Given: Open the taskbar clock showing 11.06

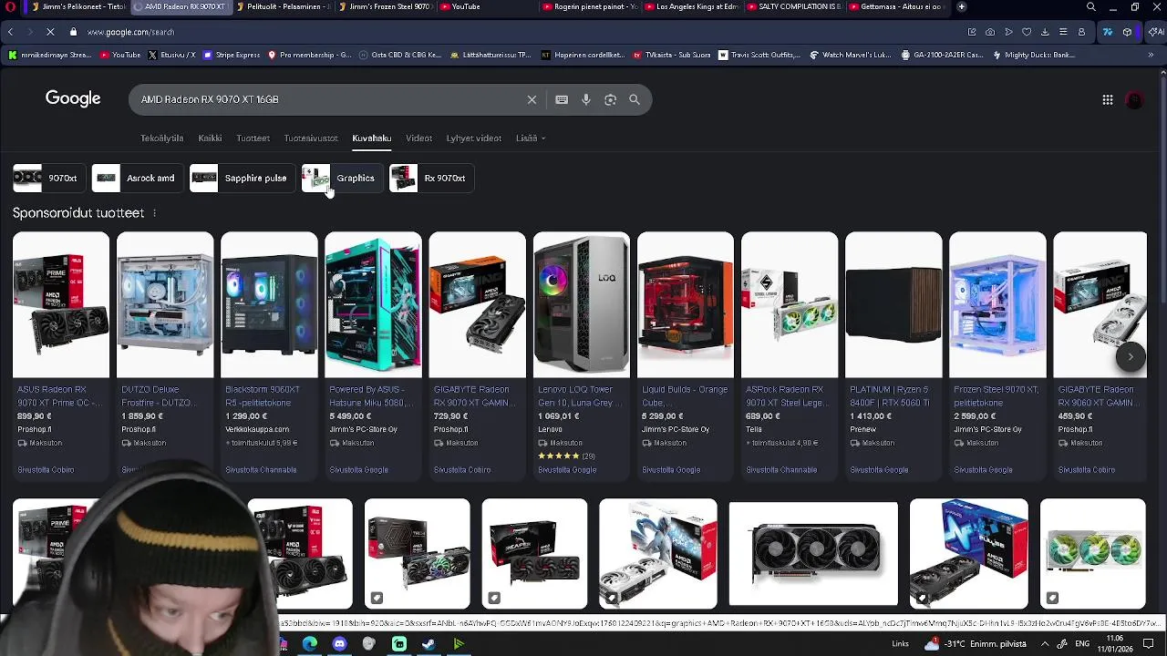Looking at the screenshot, I should tap(1114, 643).
